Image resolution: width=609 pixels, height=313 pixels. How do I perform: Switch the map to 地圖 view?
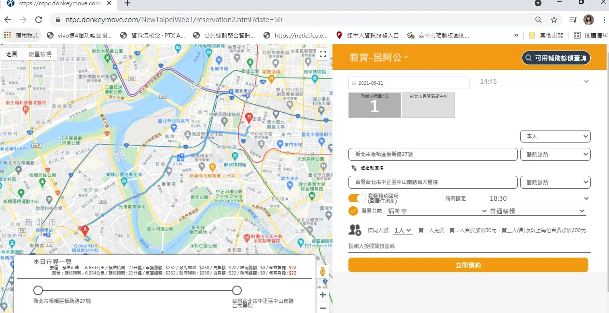click(12, 54)
